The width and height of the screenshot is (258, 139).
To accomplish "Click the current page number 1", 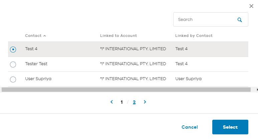I will tap(121, 102).
